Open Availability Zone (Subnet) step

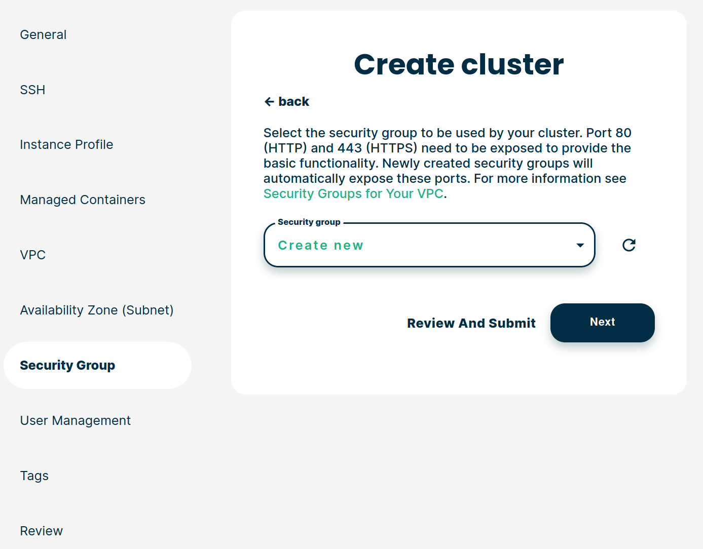(97, 310)
